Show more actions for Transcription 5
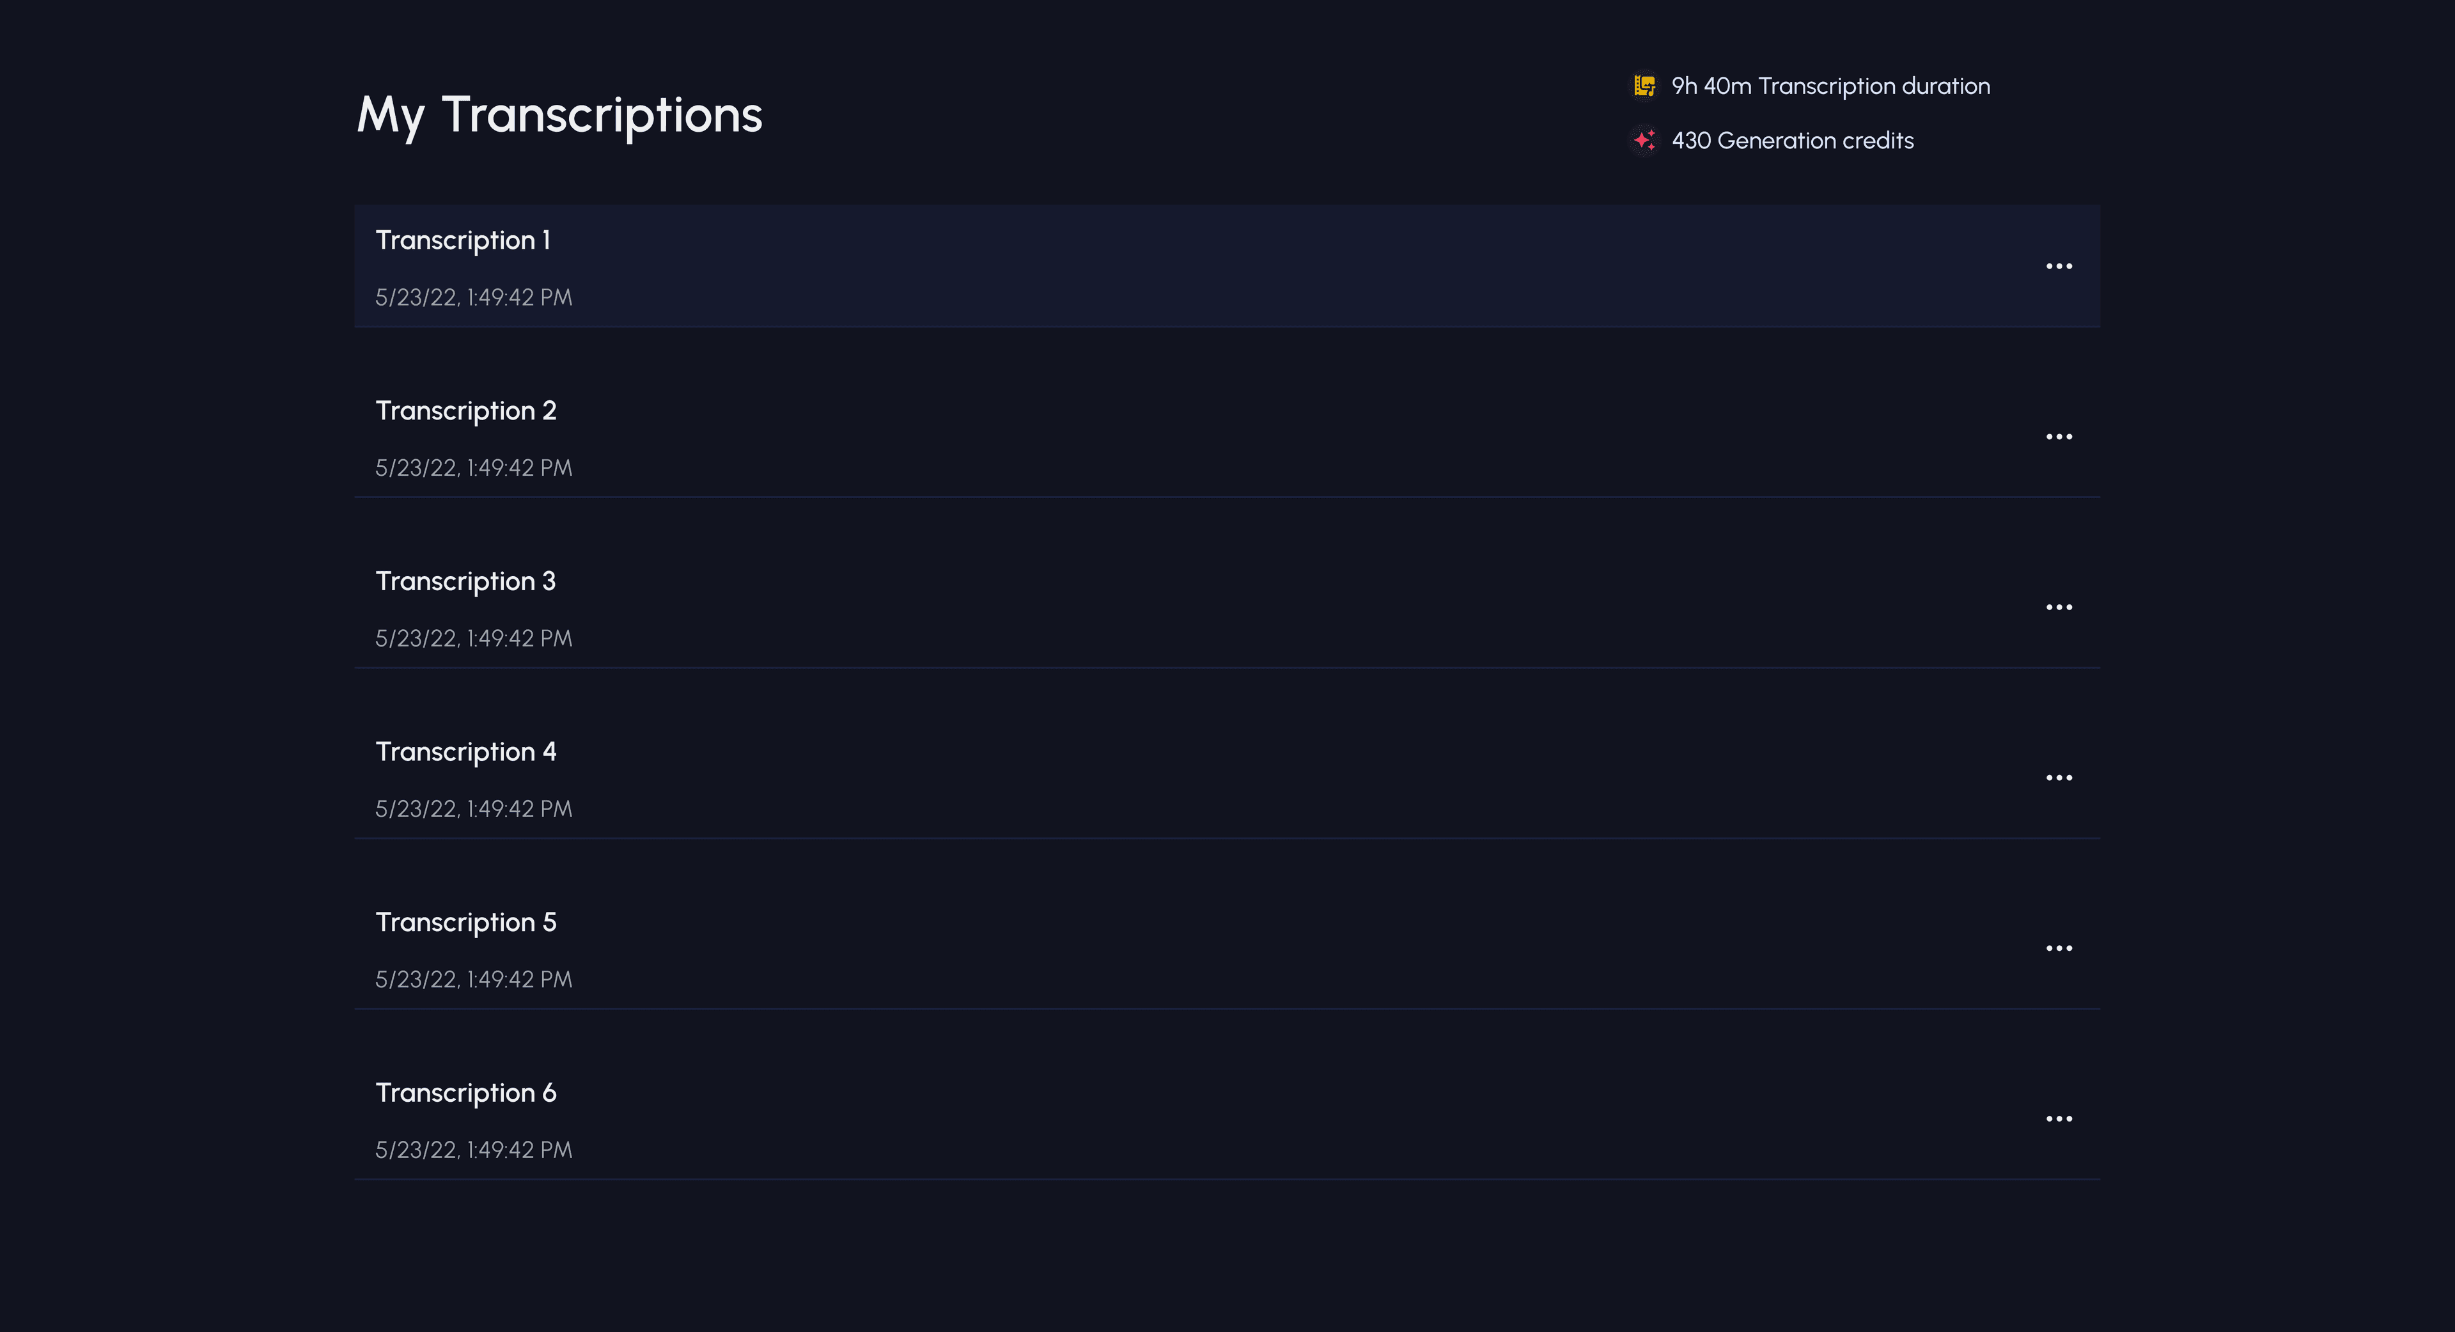The image size is (2455, 1332). tap(2059, 949)
